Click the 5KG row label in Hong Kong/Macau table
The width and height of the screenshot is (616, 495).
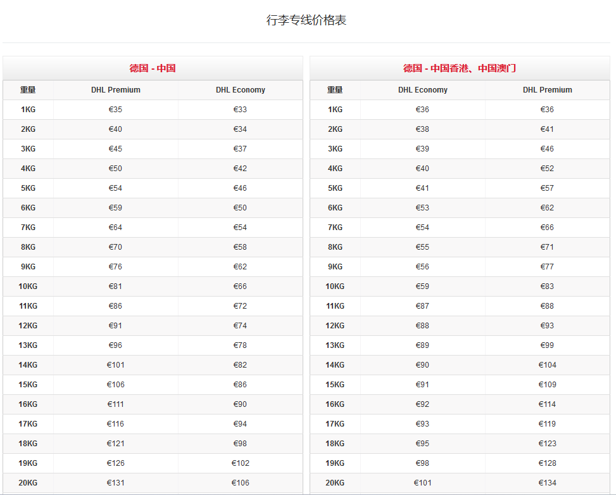[335, 188]
